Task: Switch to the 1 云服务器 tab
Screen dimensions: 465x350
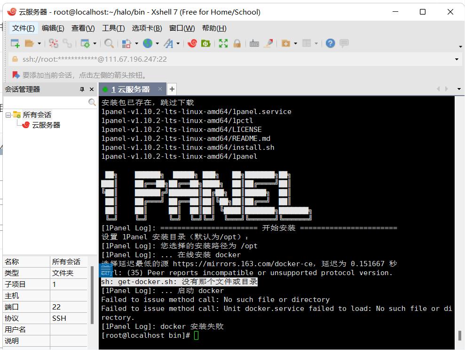Action: 131,89
